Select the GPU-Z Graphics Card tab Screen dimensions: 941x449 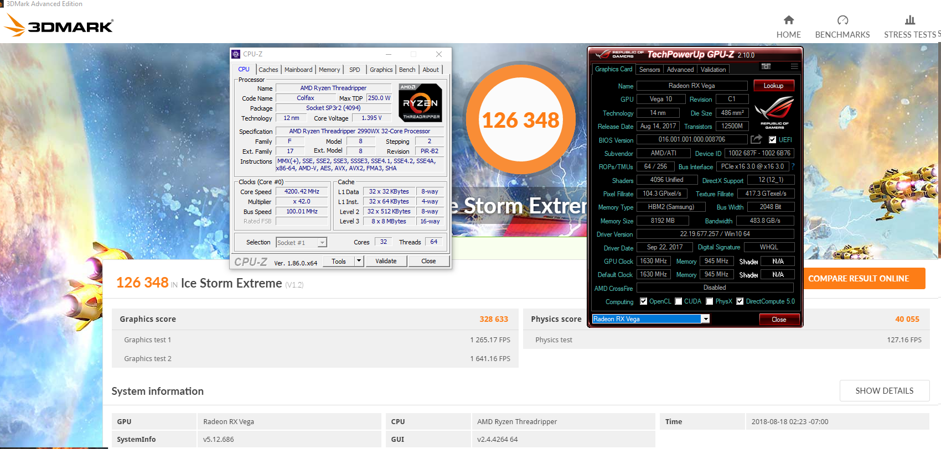(x=613, y=69)
